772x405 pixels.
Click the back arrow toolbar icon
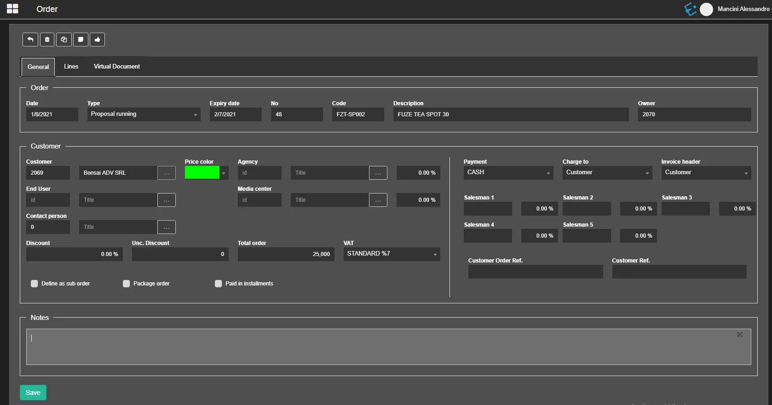pyautogui.click(x=30, y=40)
